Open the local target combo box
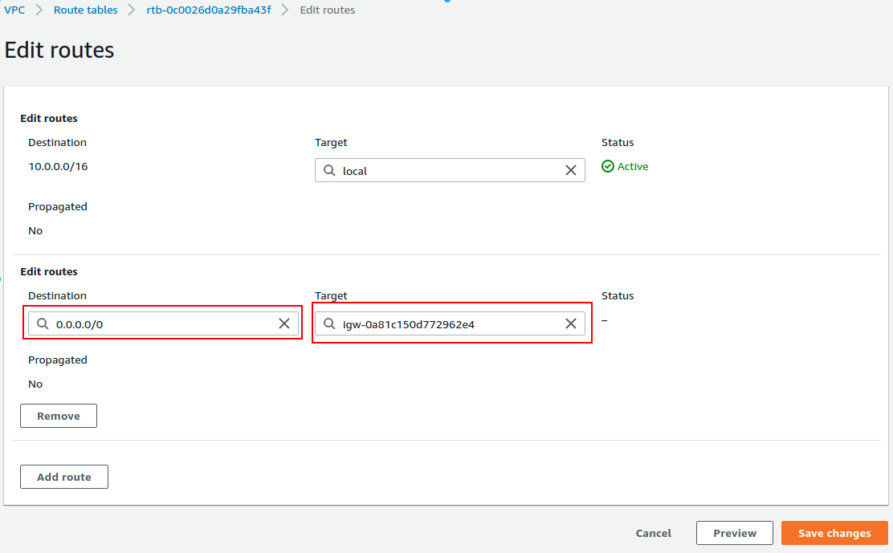Image resolution: width=893 pixels, height=553 pixels. tap(450, 170)
